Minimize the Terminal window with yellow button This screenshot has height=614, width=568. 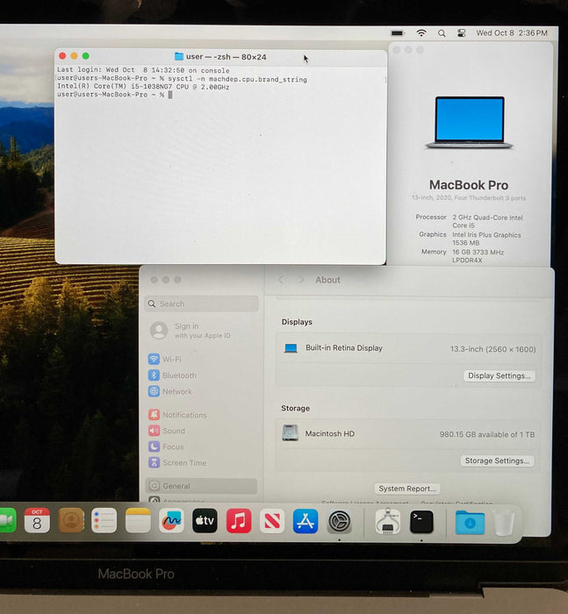pyautogui.click(x=74, y=56)
